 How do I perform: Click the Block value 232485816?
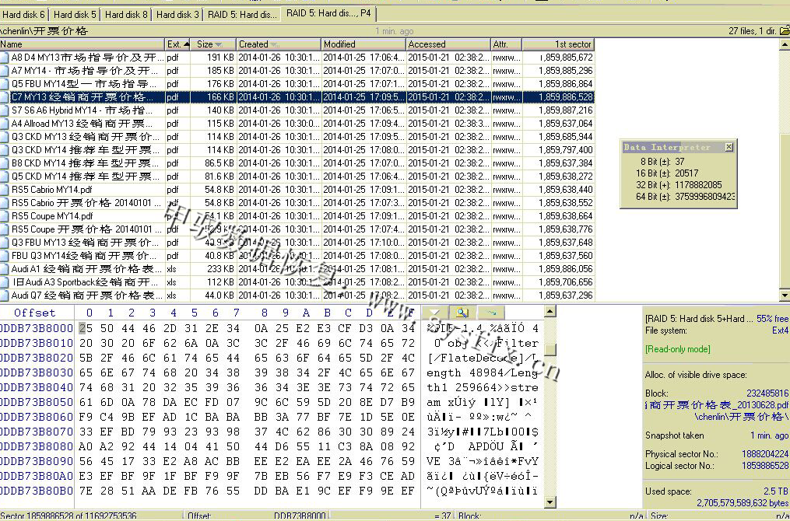tap(767, 393)
